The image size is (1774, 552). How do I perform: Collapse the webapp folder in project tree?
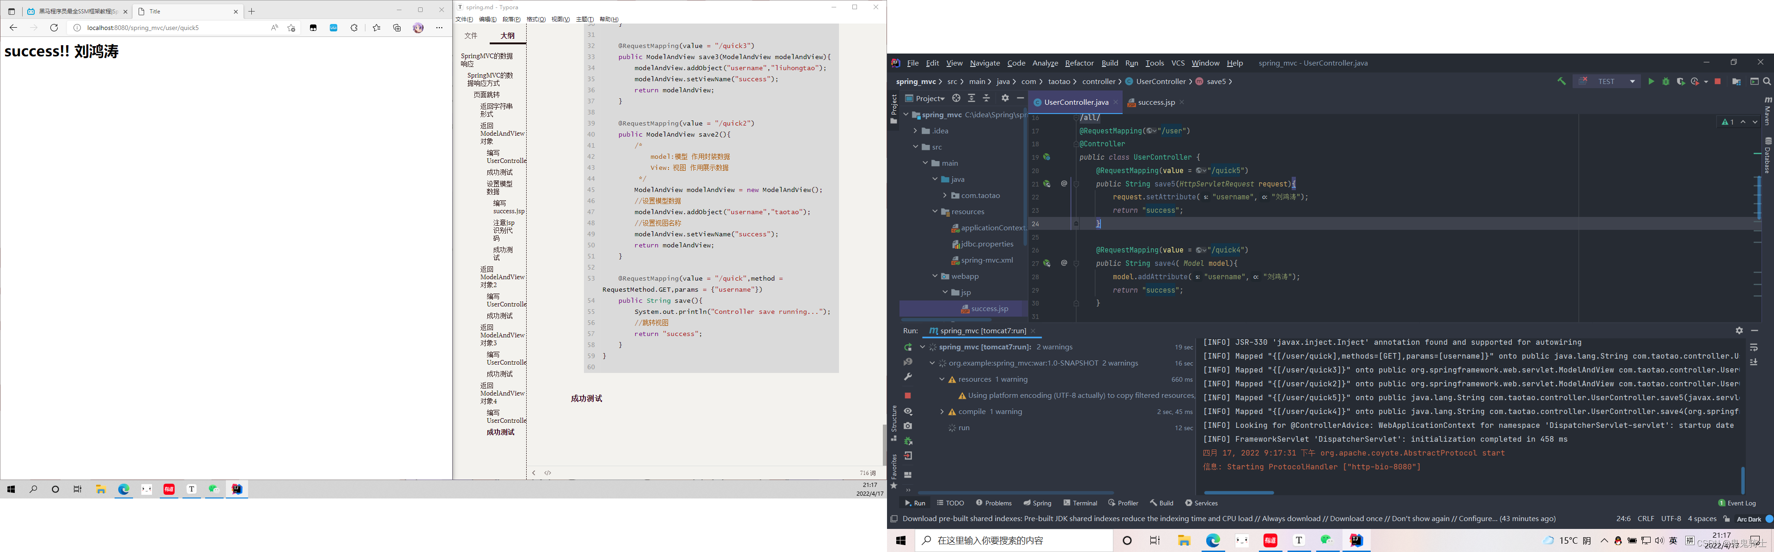click(935, 276)
